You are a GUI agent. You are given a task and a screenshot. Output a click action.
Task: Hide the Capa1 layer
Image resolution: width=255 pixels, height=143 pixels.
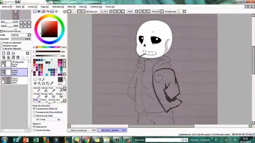click(x=3, y=79)
